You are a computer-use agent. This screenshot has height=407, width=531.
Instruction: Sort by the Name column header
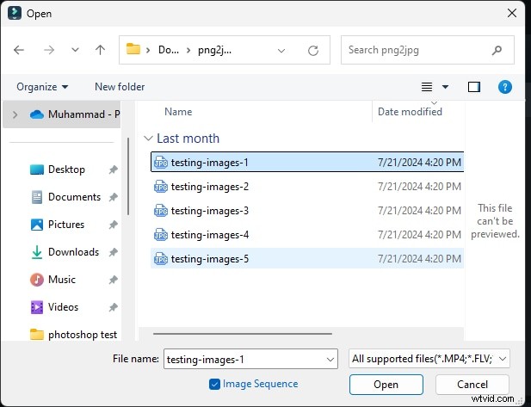[x=178, y=112]
